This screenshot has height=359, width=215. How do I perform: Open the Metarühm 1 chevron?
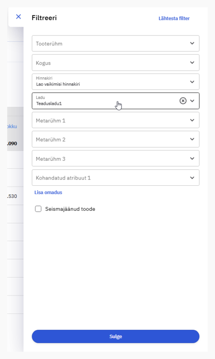[192, 120]
